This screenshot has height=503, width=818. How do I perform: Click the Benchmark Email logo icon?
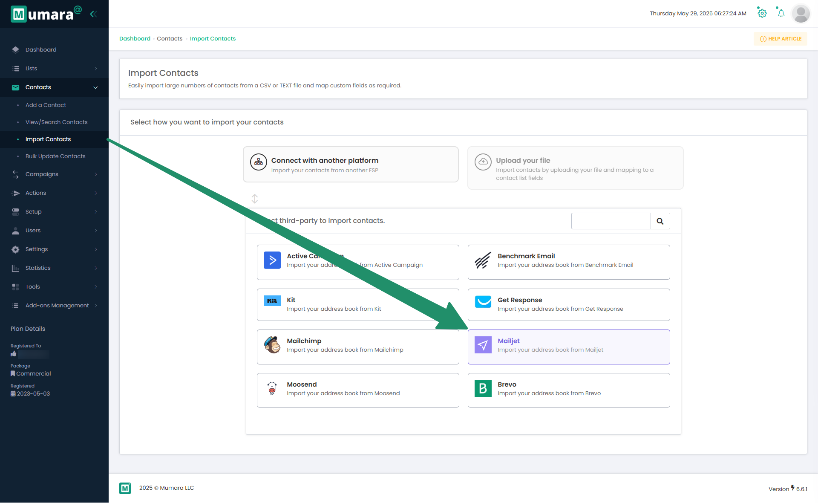tap(483, 260)
